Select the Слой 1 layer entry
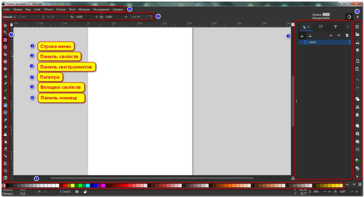 pyautogui.click(x=312, y=42)
